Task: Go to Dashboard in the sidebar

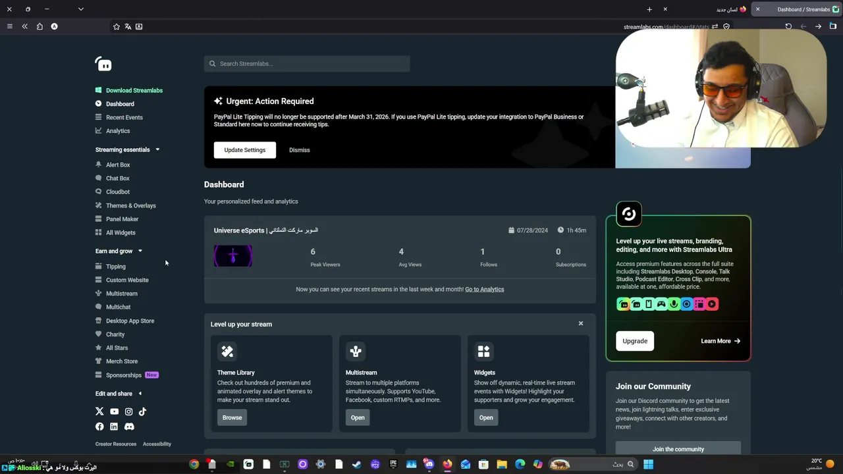Action: pos(115,104)
